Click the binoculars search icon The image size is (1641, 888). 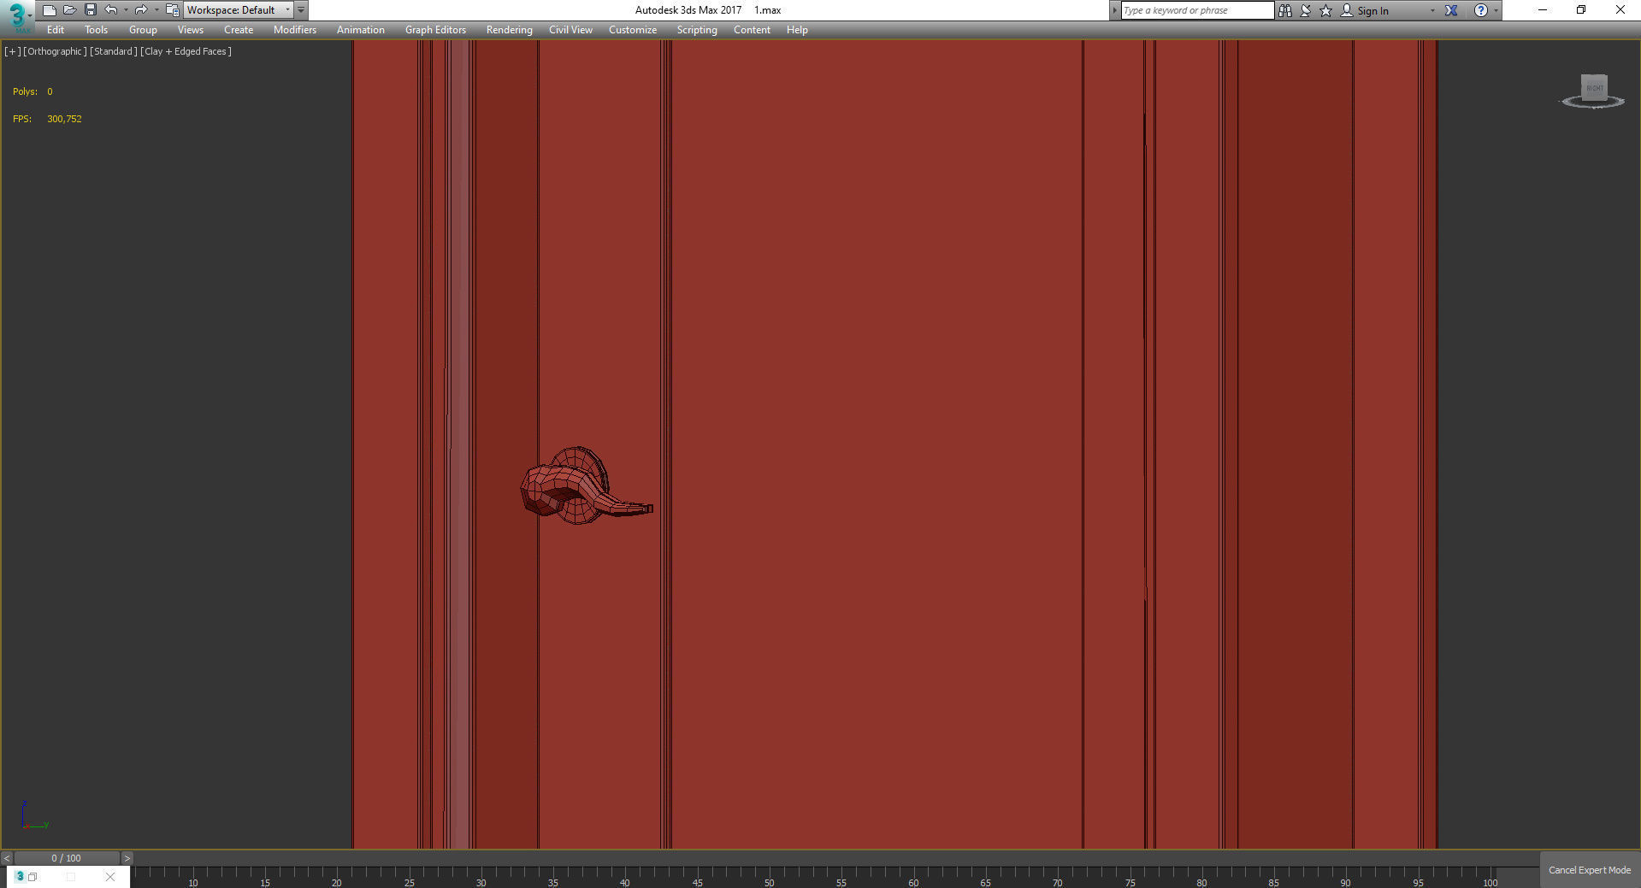[1284, 10]
